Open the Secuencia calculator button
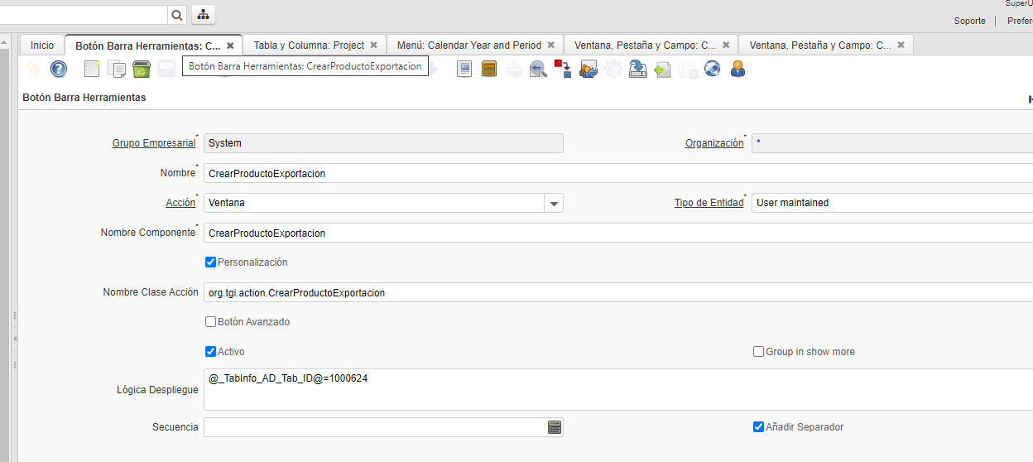1033x462 pixels. pyautogui.click(x=555, y=427)
